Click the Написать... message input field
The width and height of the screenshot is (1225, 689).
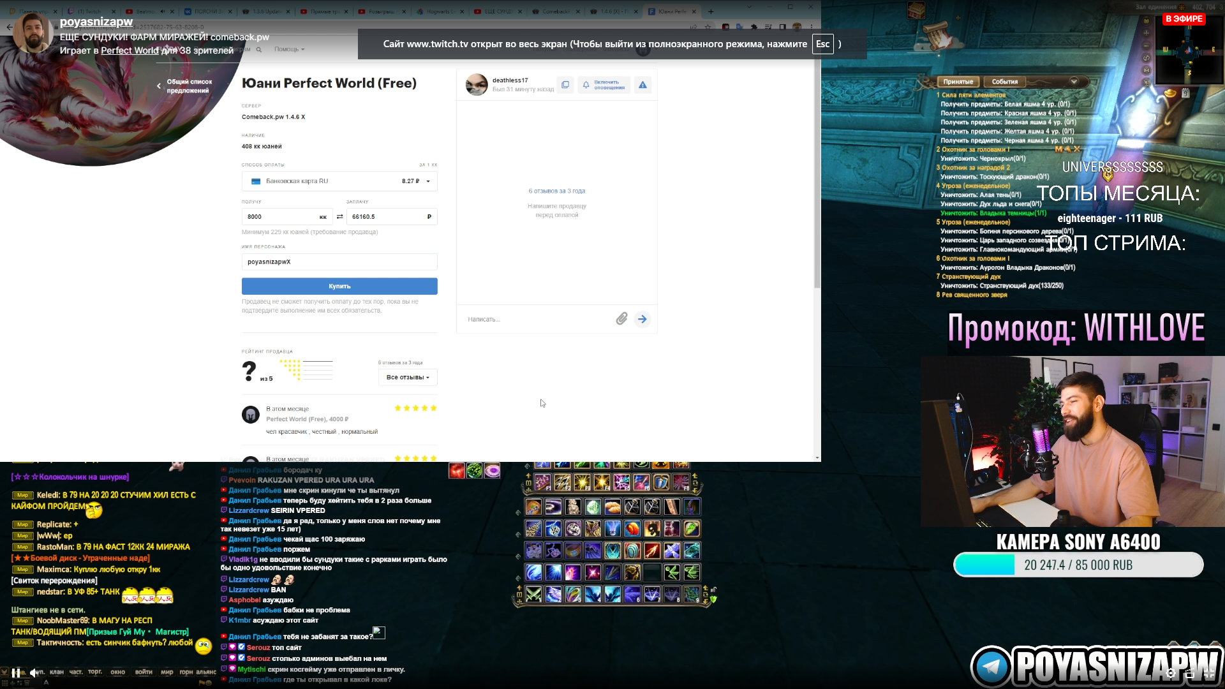click(x=536, y=319)
